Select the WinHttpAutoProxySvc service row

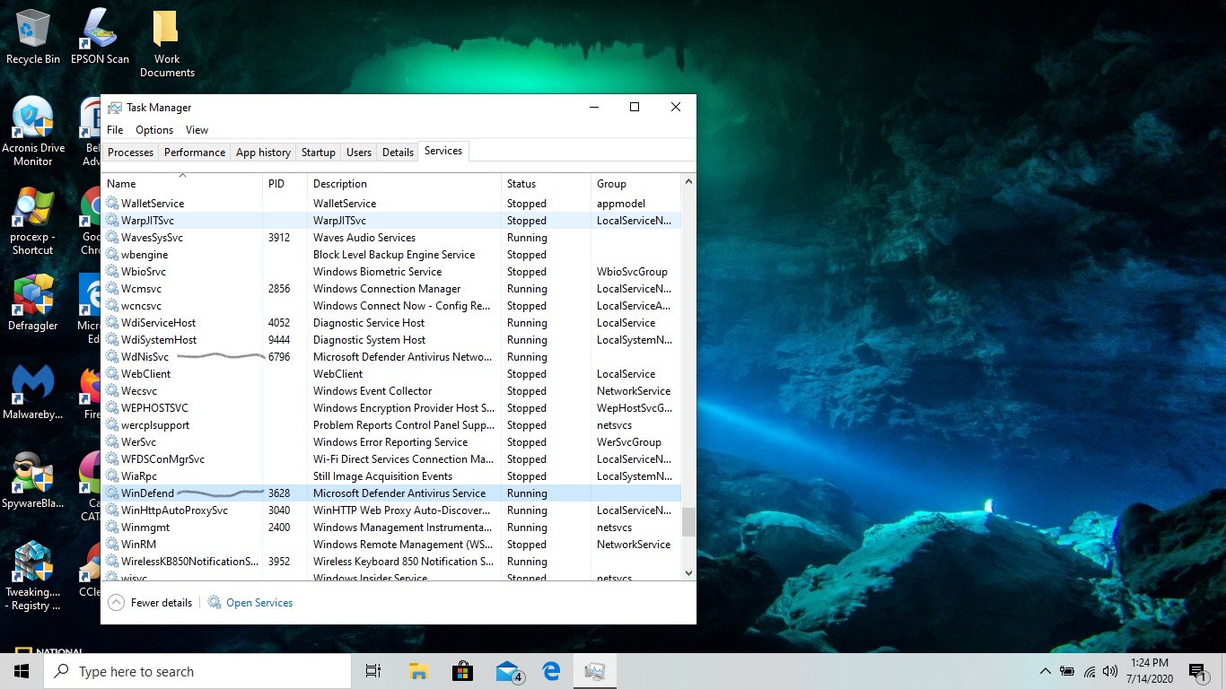click(391, 510)
